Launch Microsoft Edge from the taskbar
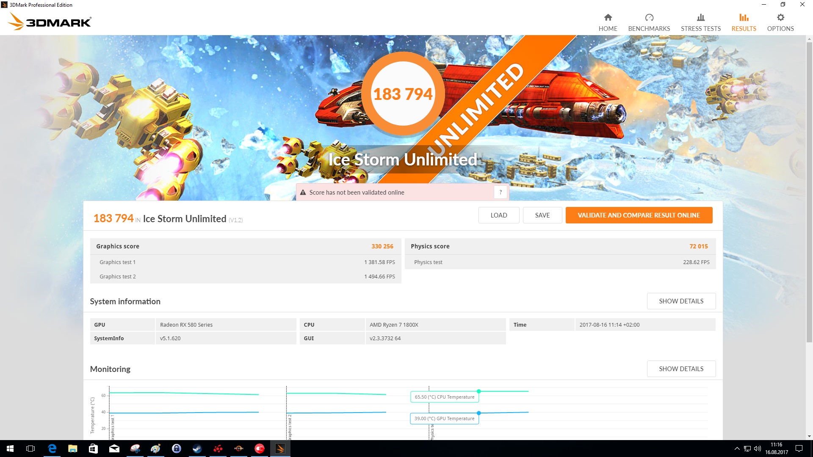 click(52, 449)
